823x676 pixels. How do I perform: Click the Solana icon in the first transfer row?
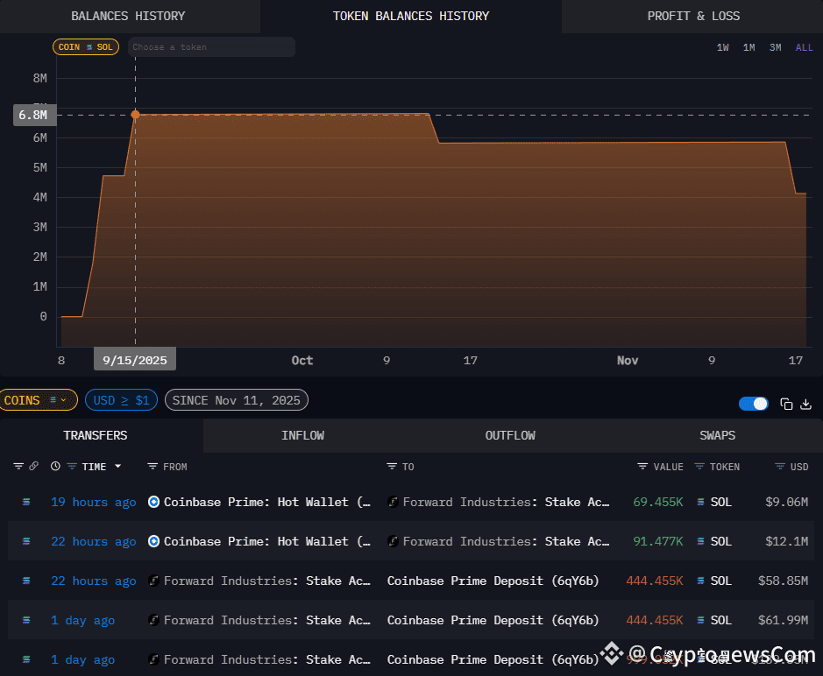pyautogui.click(x=700, y=502)
